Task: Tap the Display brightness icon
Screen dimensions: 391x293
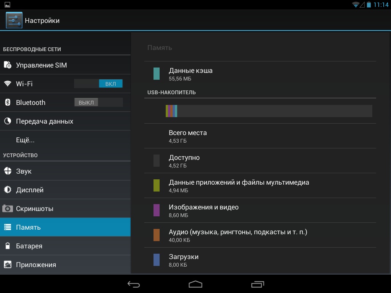Action: pos(8,190)
